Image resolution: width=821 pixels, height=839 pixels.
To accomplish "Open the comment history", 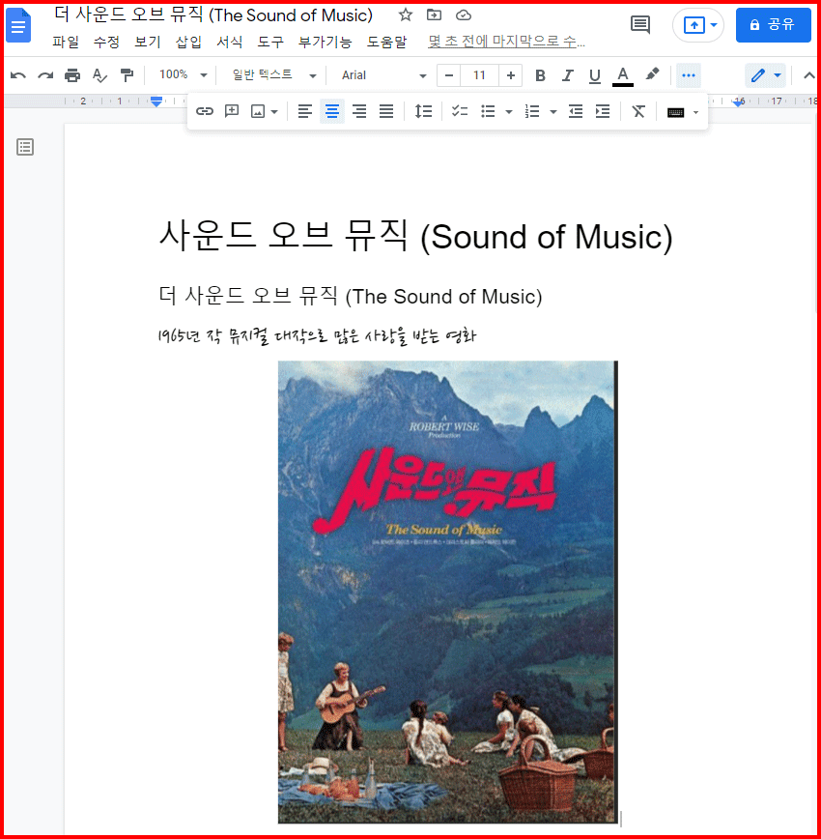I will tap(639, 24).
